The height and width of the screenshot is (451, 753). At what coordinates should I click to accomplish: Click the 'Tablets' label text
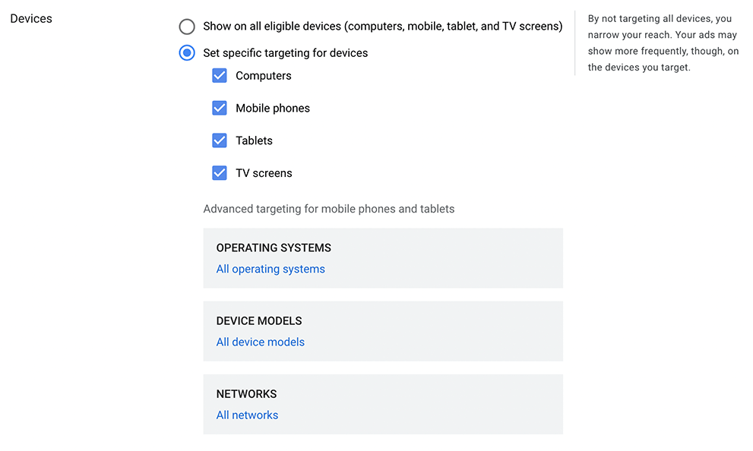pyautogui.click(x=254, y=140)
